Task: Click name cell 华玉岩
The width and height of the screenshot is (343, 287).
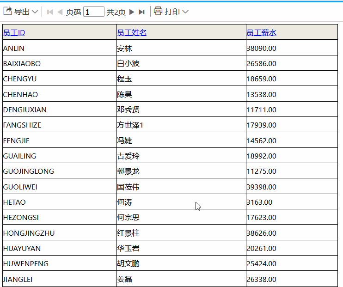Action: [181, 248]
